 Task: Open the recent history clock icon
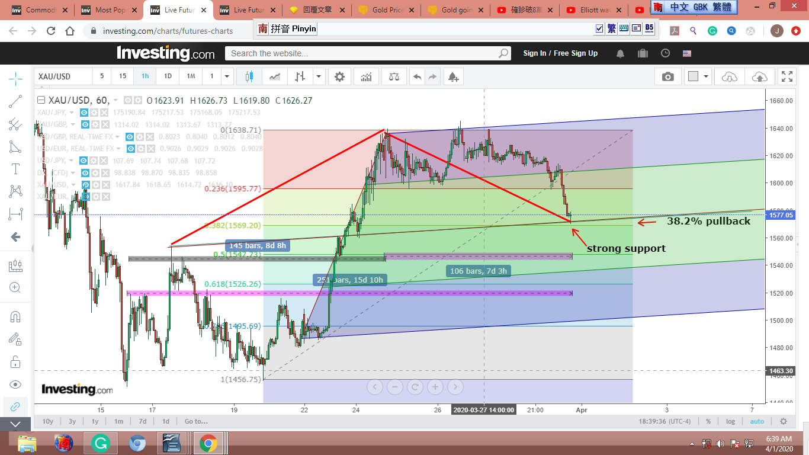[x=665, y=53]
